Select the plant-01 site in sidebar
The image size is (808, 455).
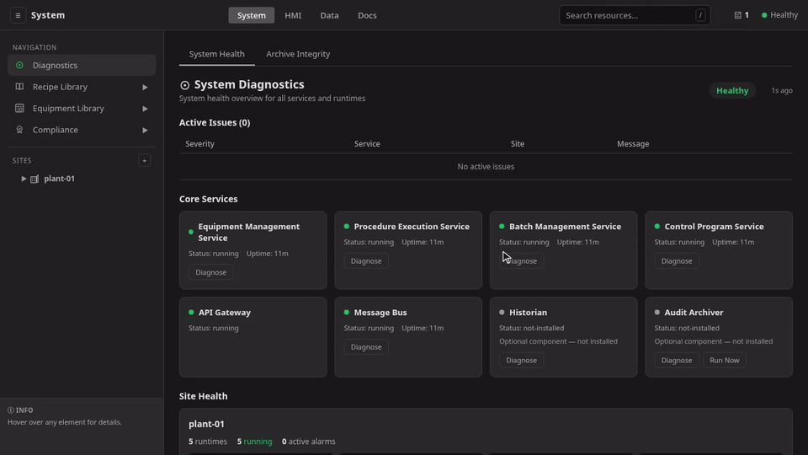tap(59, 179)
